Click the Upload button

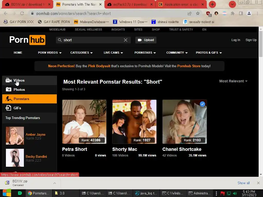146,40
